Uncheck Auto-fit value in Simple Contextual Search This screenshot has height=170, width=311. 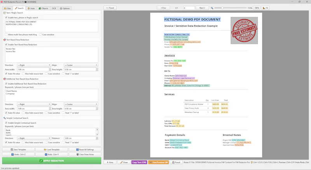tap(6, 142)
